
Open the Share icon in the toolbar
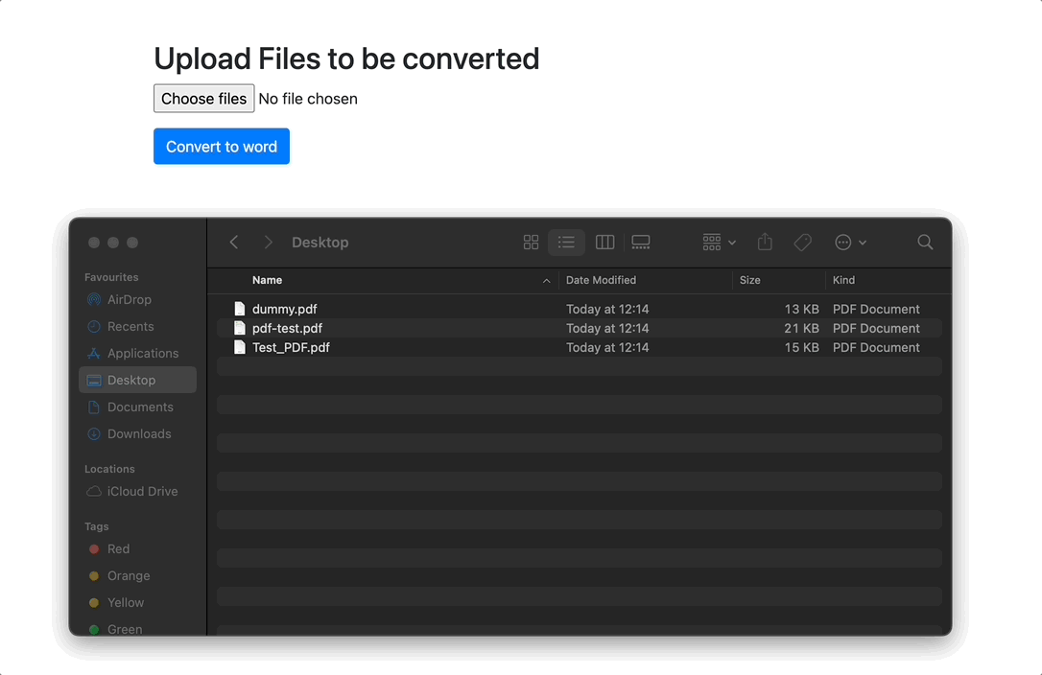[765, 243]
